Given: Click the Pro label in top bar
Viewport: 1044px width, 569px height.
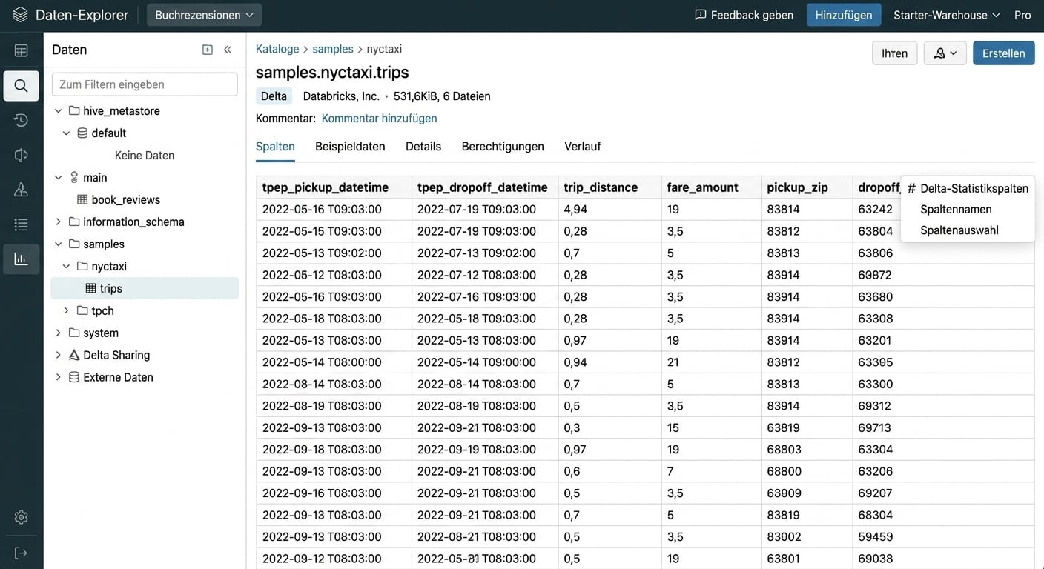Looking at the screenshot, I should pyautogui.click(x=1022, y=15).
